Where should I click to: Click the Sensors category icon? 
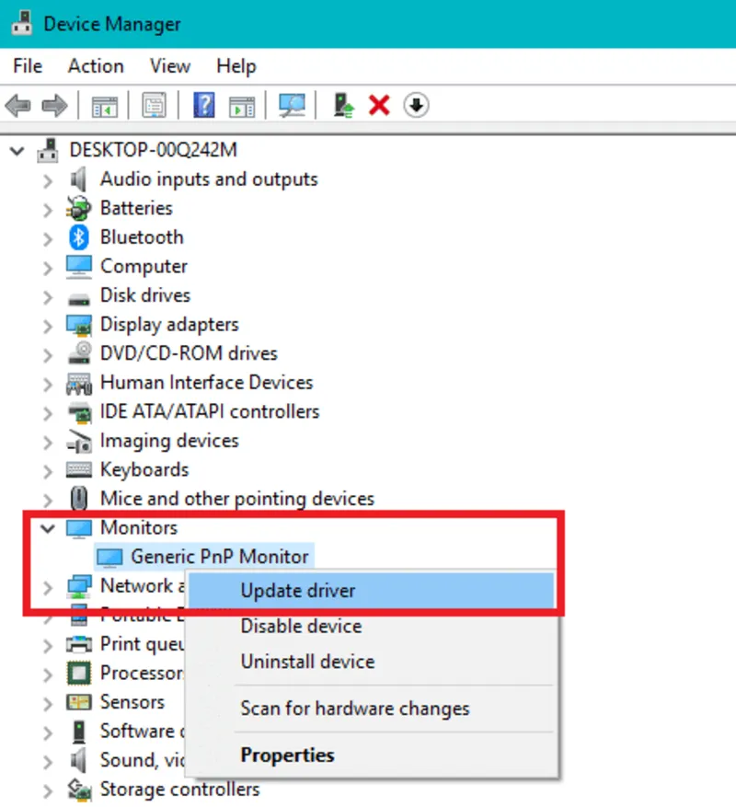(x=79, y=702)
